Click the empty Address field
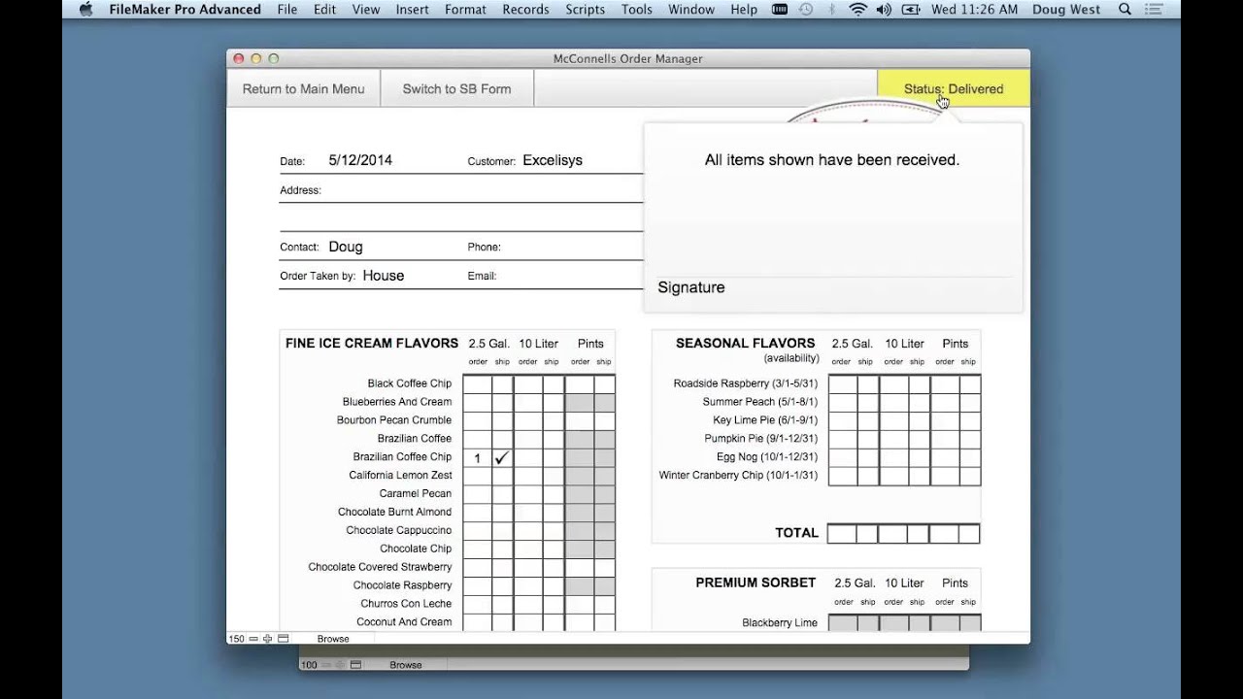Viewport: 1243px width, 699px height. (x=484, y=190)
